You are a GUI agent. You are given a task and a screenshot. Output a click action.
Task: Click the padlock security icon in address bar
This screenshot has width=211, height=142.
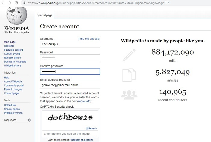pos(24,3)
